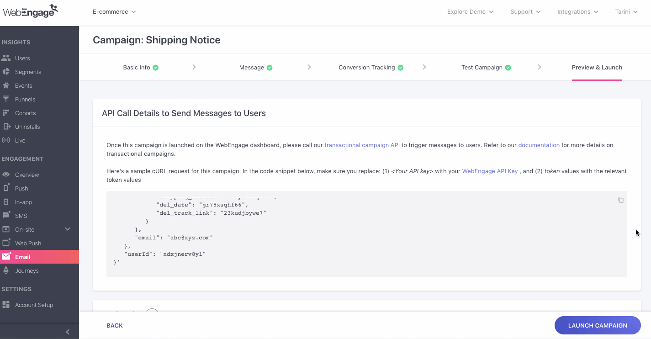Open the transactional campaign API link
The width and height of the screenshot is (651, 339).
[x=362, y=145]
